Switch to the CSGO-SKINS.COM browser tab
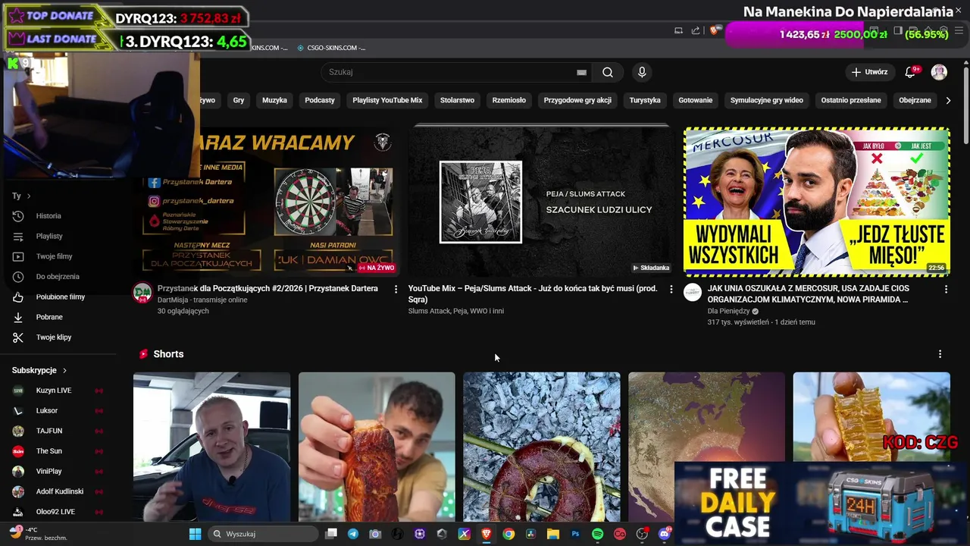The image size is (970, 546). click(331, 47)
